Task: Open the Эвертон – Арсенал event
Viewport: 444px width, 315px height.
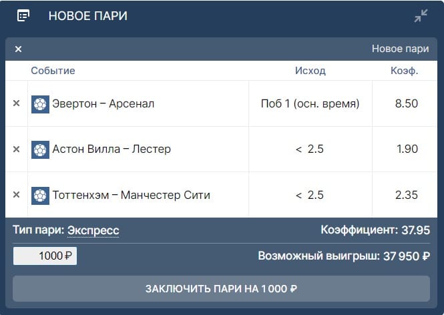Action: (103, 103)
